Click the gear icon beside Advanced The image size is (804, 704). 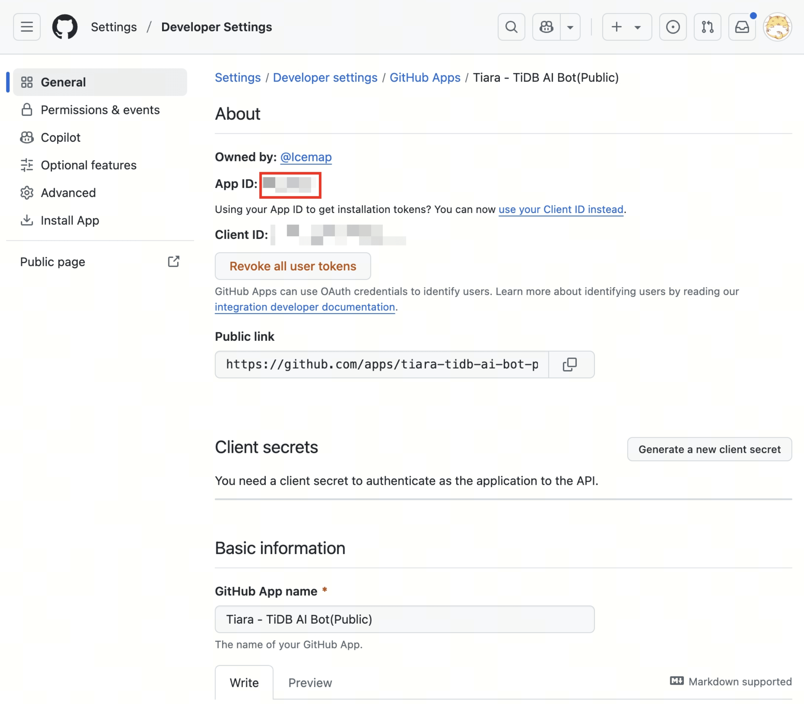point(27,193)
